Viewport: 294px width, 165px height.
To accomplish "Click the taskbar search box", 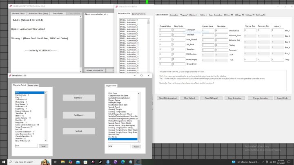I will click(x=29, y=162).
